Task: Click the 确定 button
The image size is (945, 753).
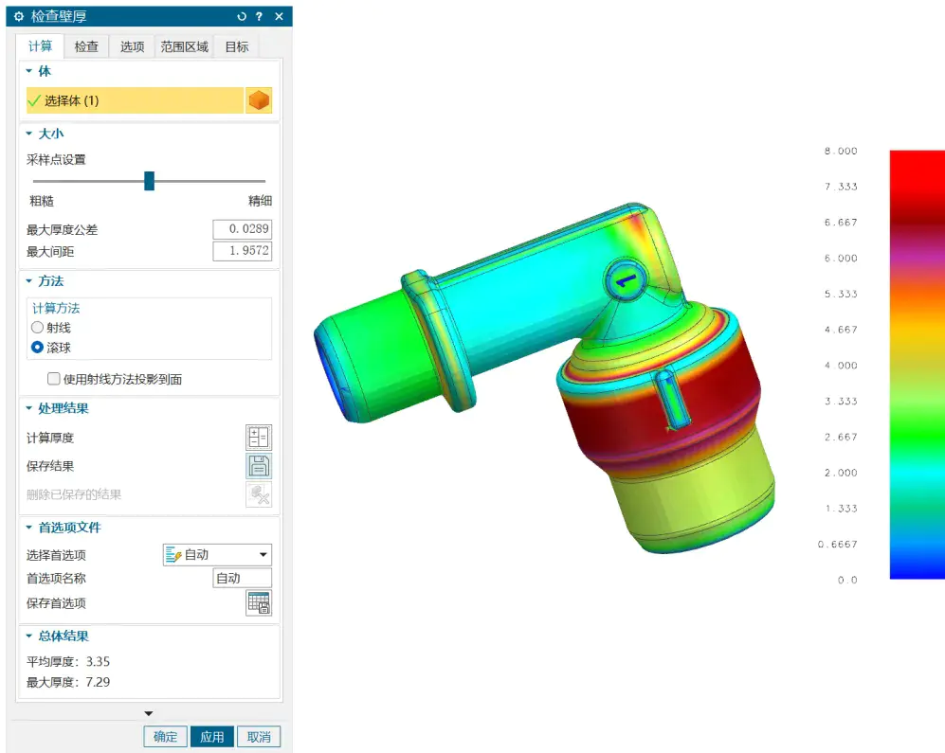Action: pos(165,736)
